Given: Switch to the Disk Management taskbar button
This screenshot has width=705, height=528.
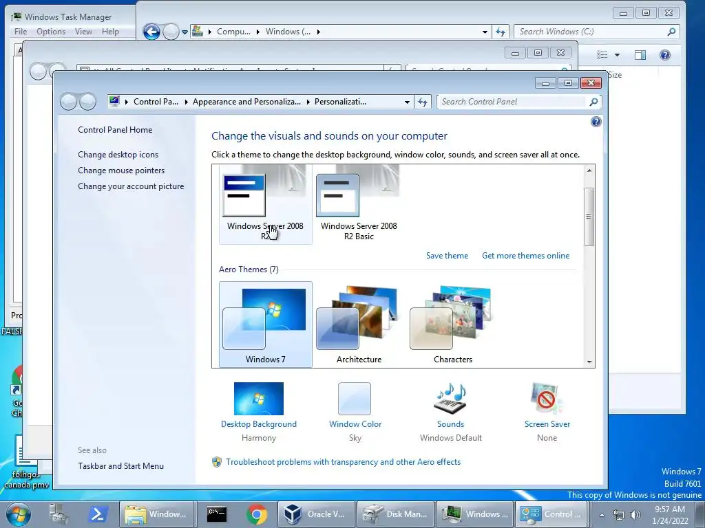Looking at the screenshot, I should [x=395, y=514].
